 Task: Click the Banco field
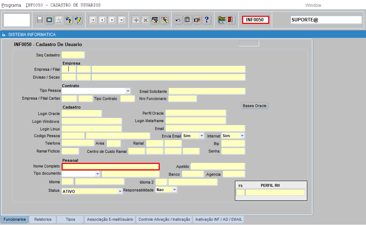193,174
